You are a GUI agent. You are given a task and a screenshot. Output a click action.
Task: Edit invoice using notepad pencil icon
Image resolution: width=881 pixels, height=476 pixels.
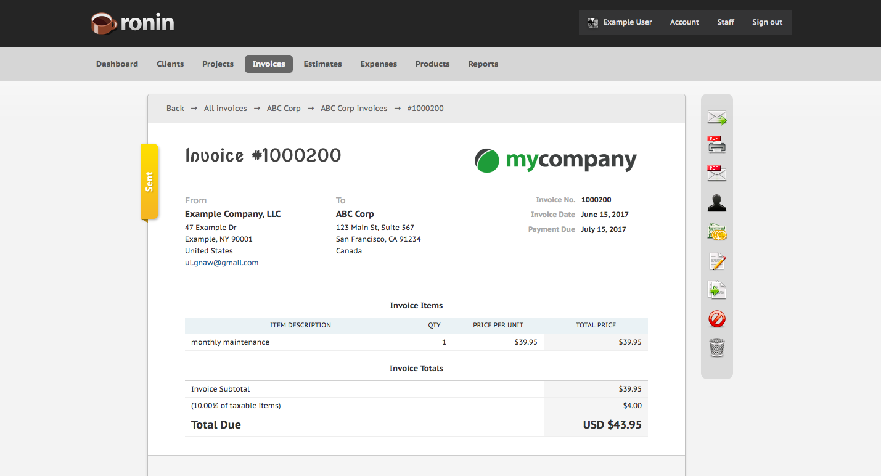(717, 261)
